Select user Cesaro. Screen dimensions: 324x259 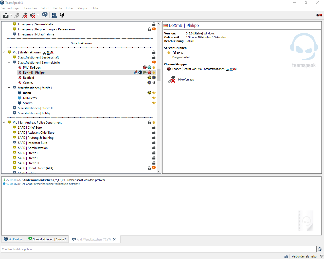[x=28, y=83]
